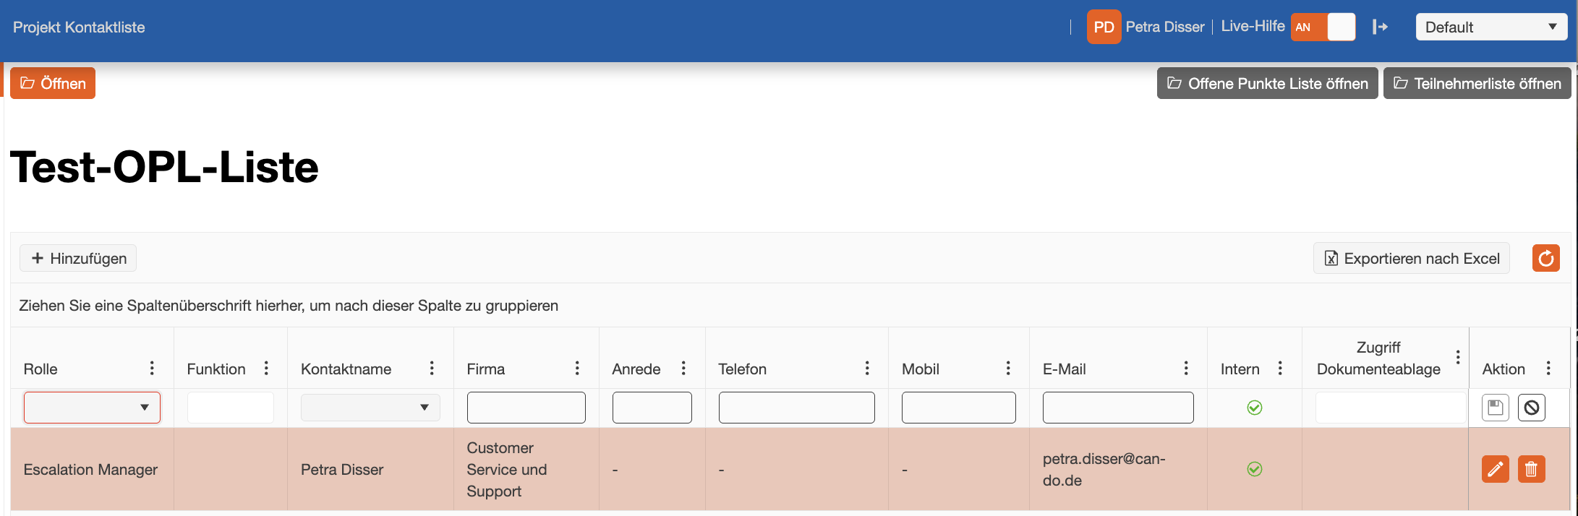1578x516 pixels.
Task: Open the Firma column menu
Action: pos(577,369)
